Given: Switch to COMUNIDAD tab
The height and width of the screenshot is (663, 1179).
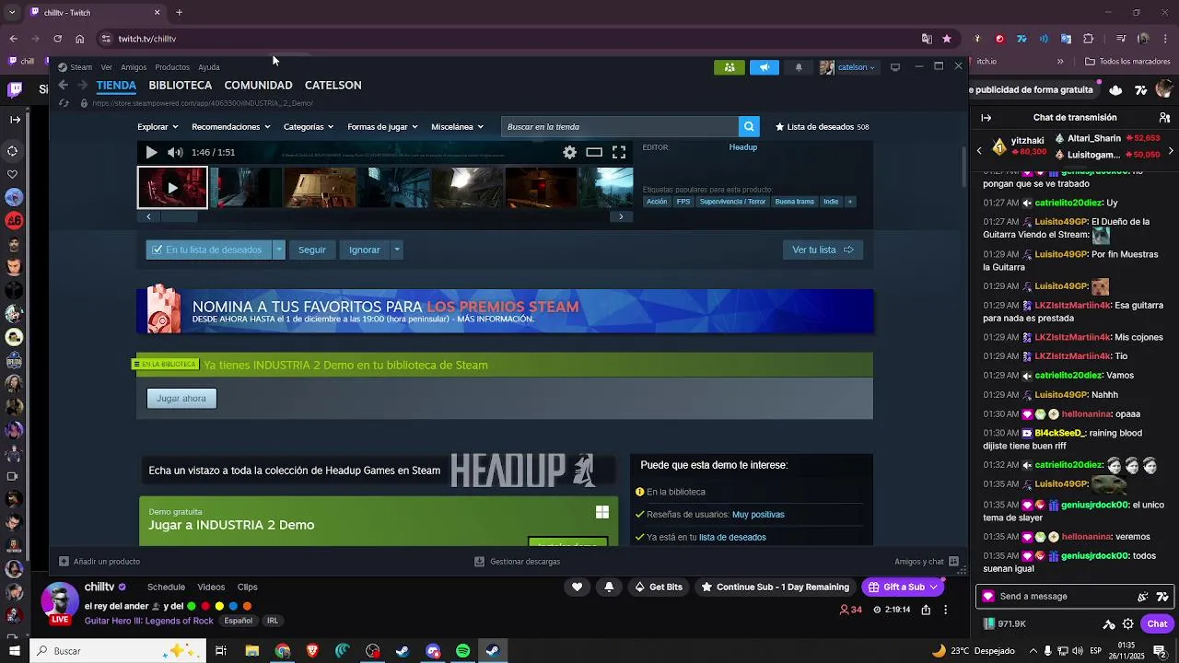Looking at the screenshot, I should [258, 85].
